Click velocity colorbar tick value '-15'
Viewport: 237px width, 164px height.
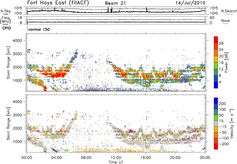pos(223,126)
